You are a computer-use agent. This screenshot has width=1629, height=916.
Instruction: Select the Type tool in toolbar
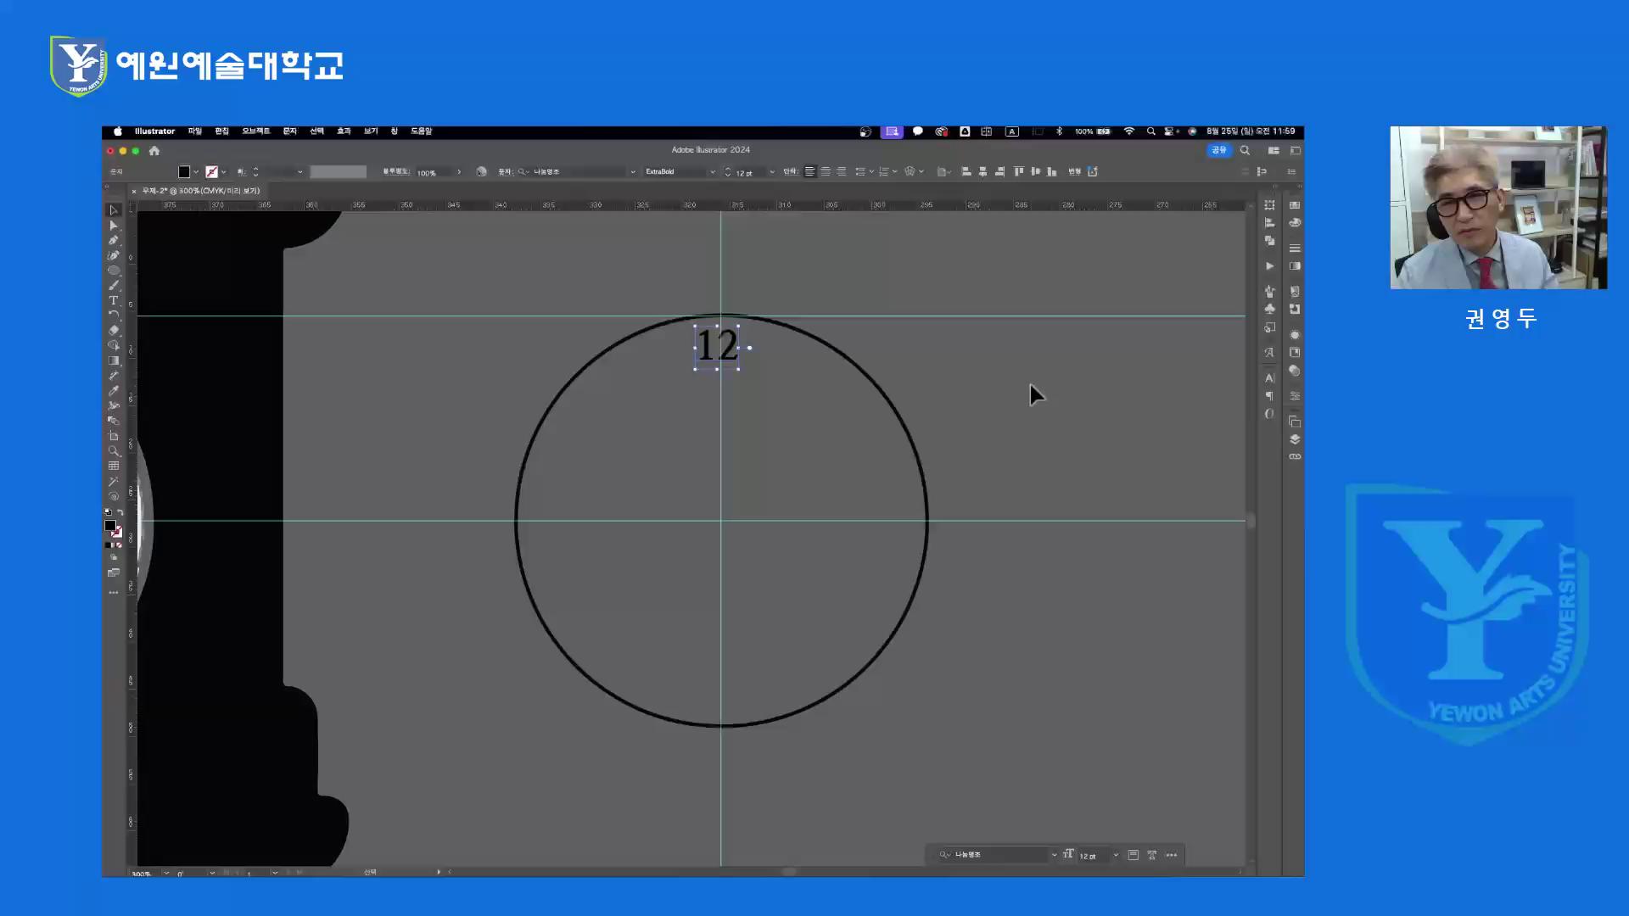point(113,300)
